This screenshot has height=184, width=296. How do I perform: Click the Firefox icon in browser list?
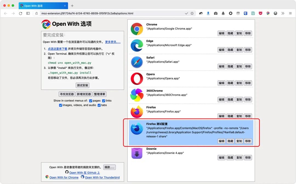[137, 112]
